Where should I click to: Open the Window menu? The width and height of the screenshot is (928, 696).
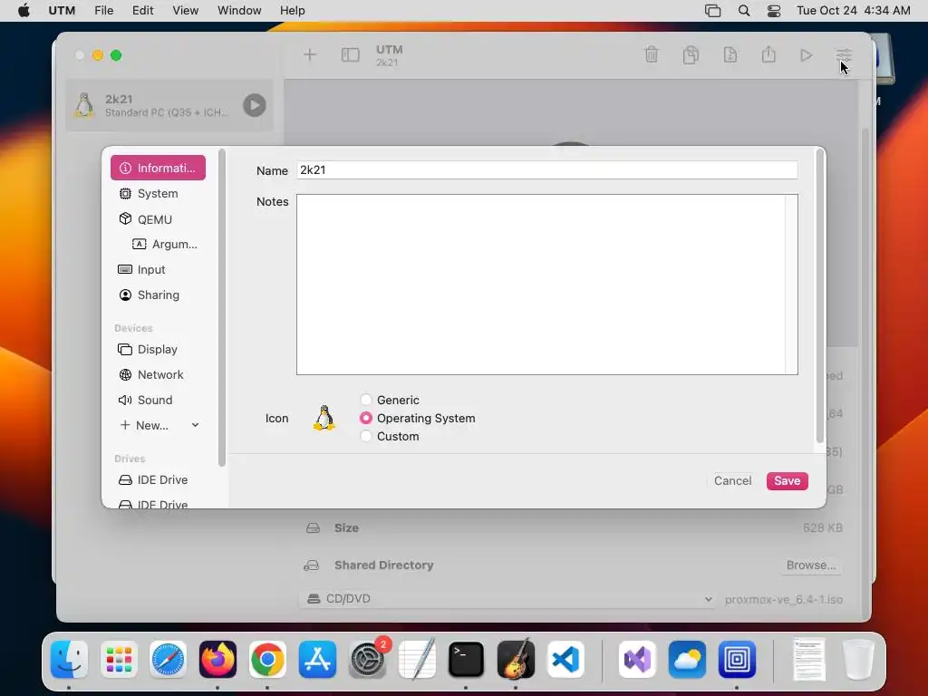pyautogui.click(x=239, y=11)
